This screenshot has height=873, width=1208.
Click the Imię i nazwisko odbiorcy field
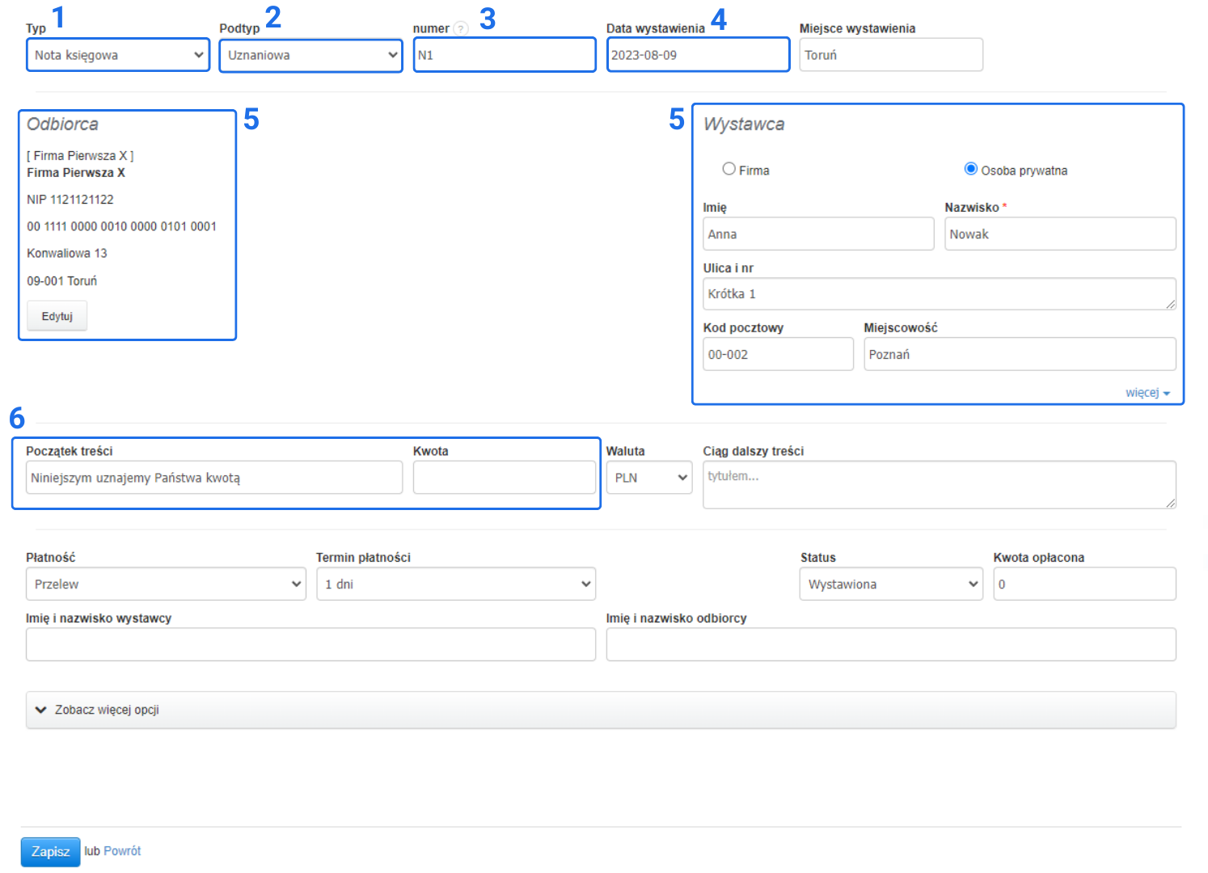(891, 645)
